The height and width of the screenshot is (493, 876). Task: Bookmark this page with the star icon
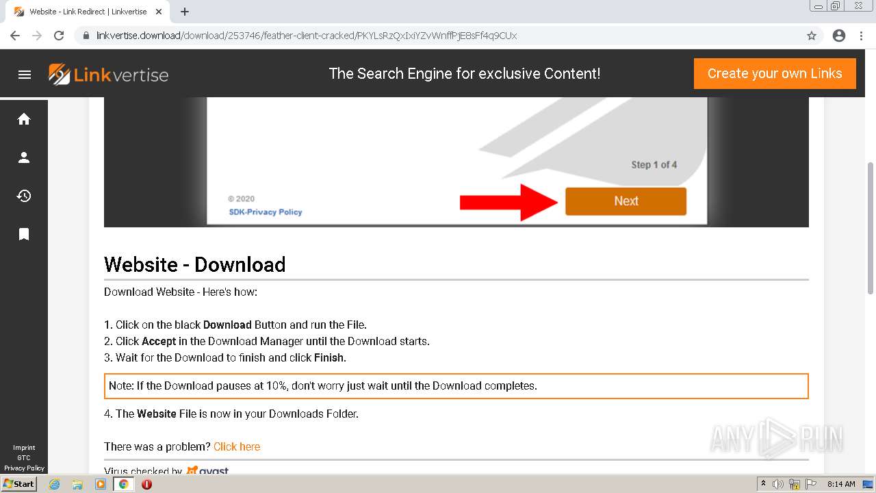pyautogui.click(x=812, y=36)
